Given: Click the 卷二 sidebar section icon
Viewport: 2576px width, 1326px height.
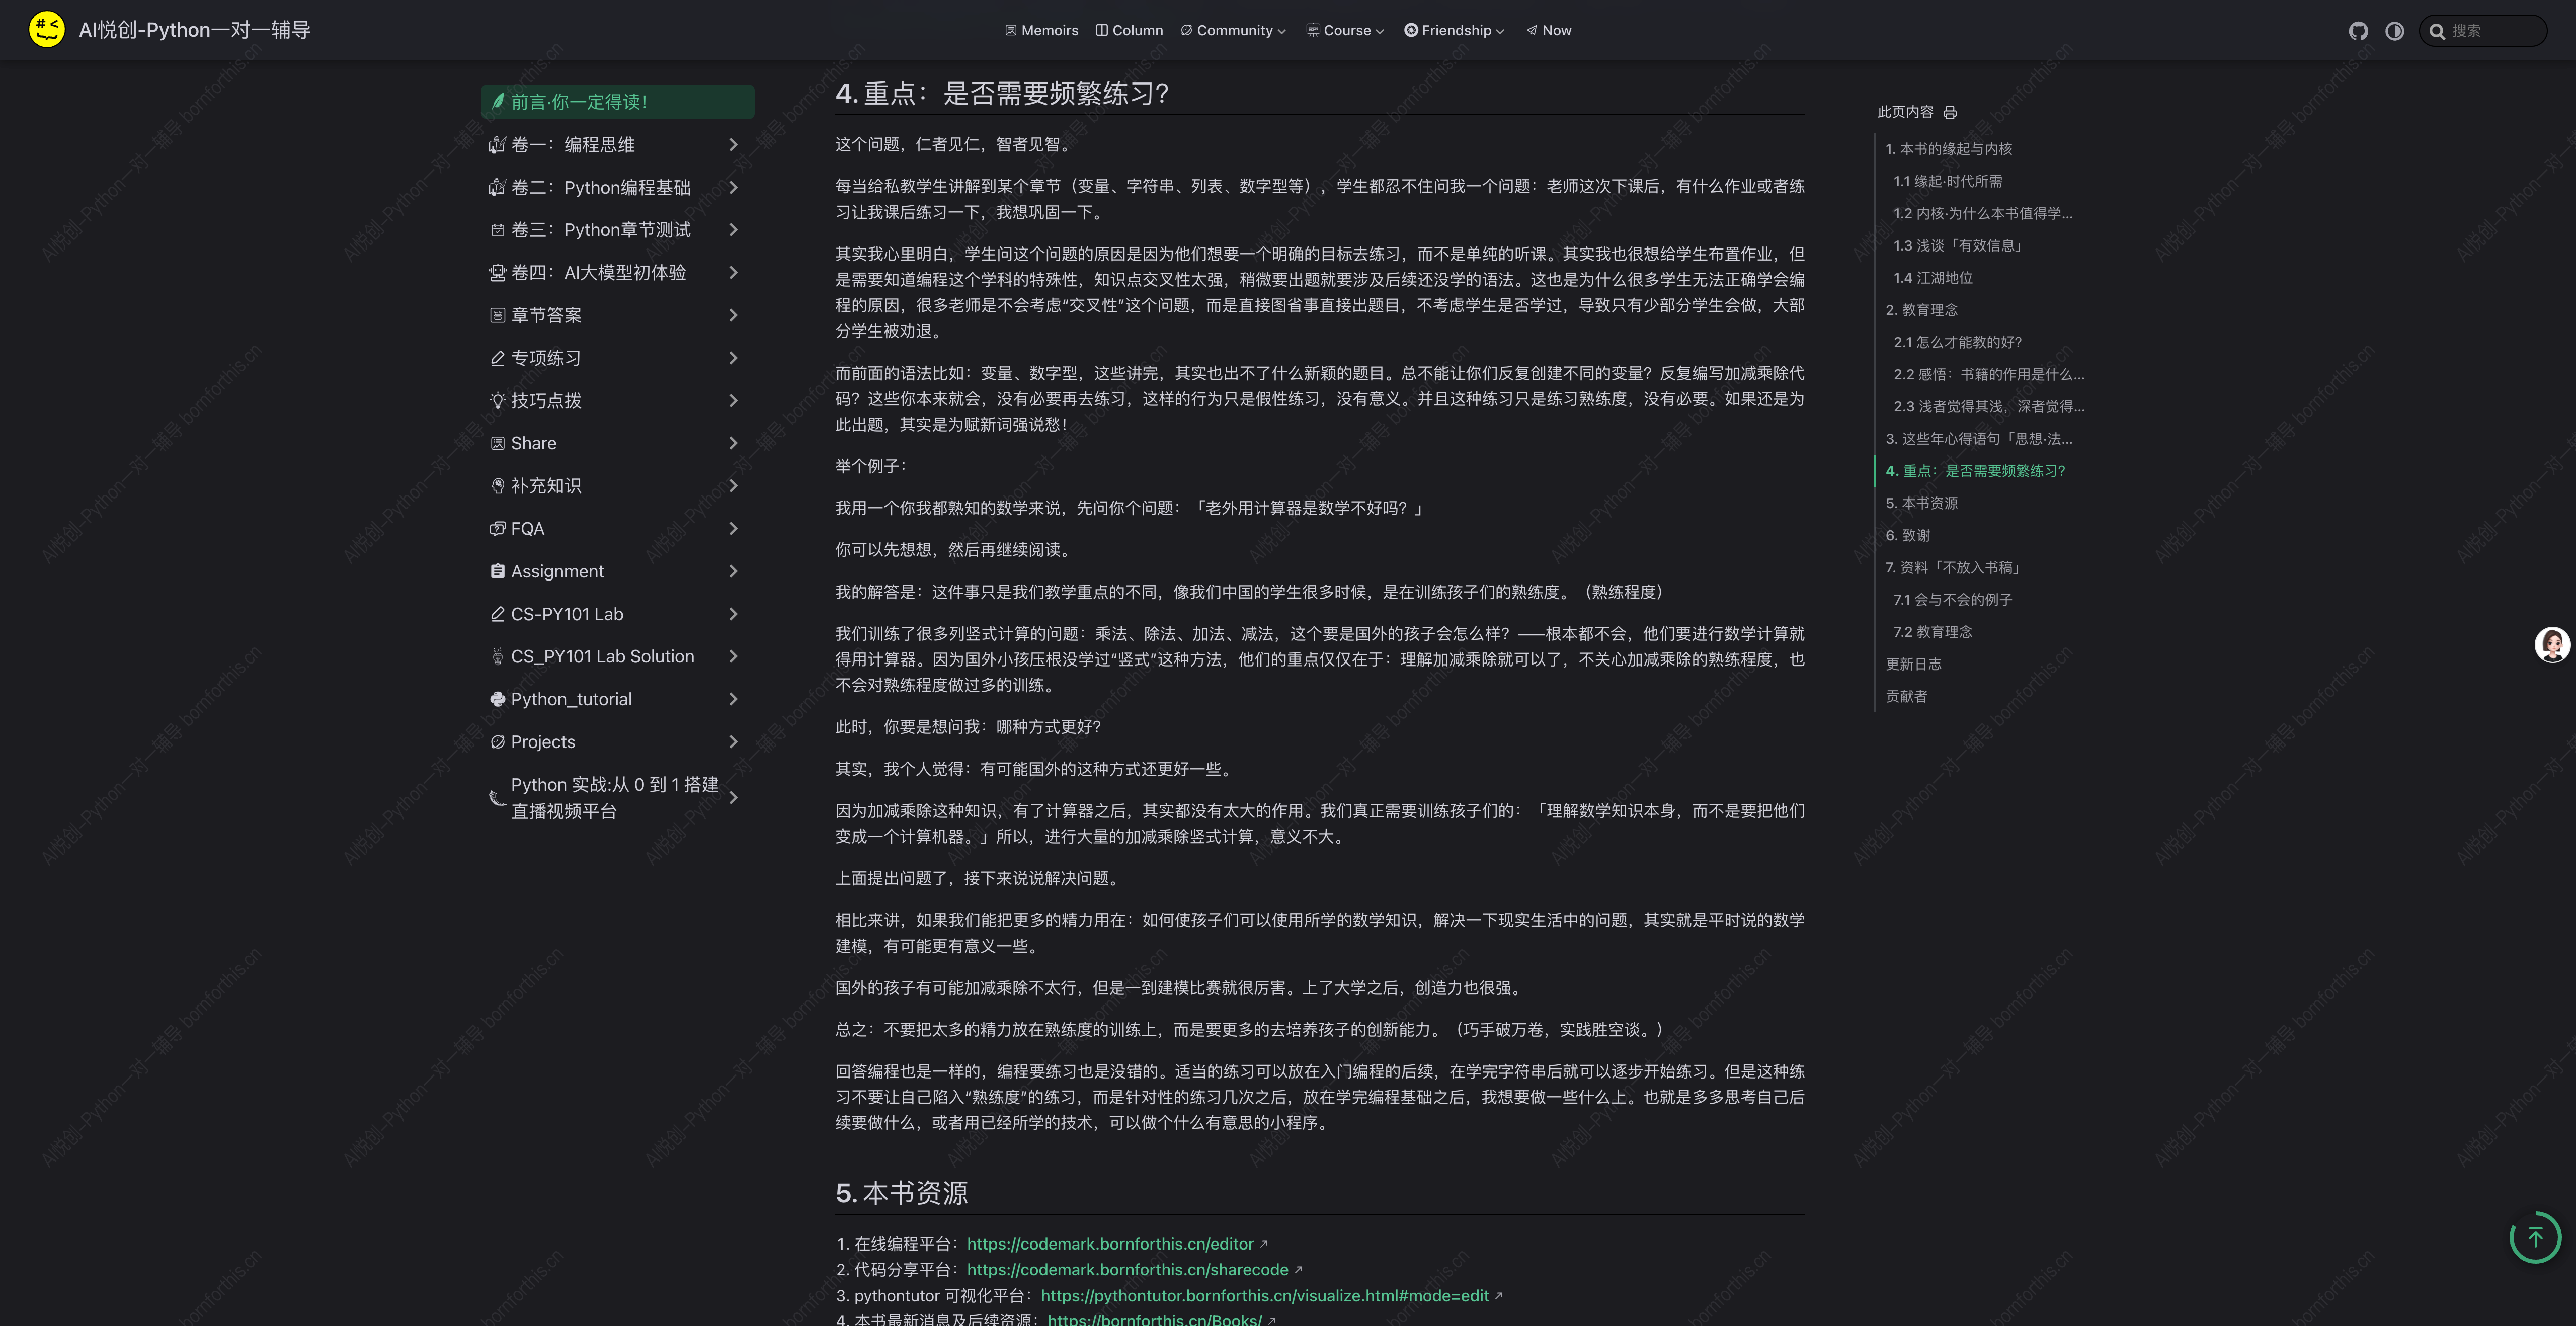Looking at the screenshot, I should [497, 188].
